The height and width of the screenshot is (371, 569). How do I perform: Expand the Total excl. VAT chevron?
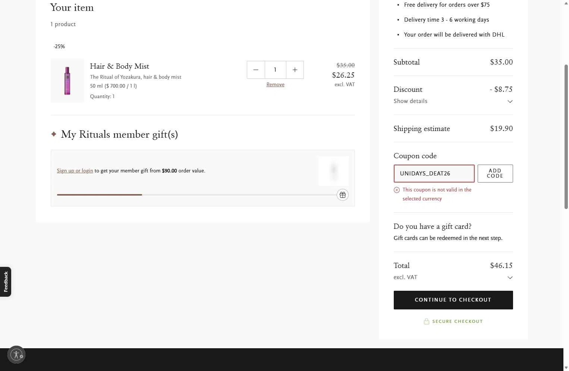[510, 278]
